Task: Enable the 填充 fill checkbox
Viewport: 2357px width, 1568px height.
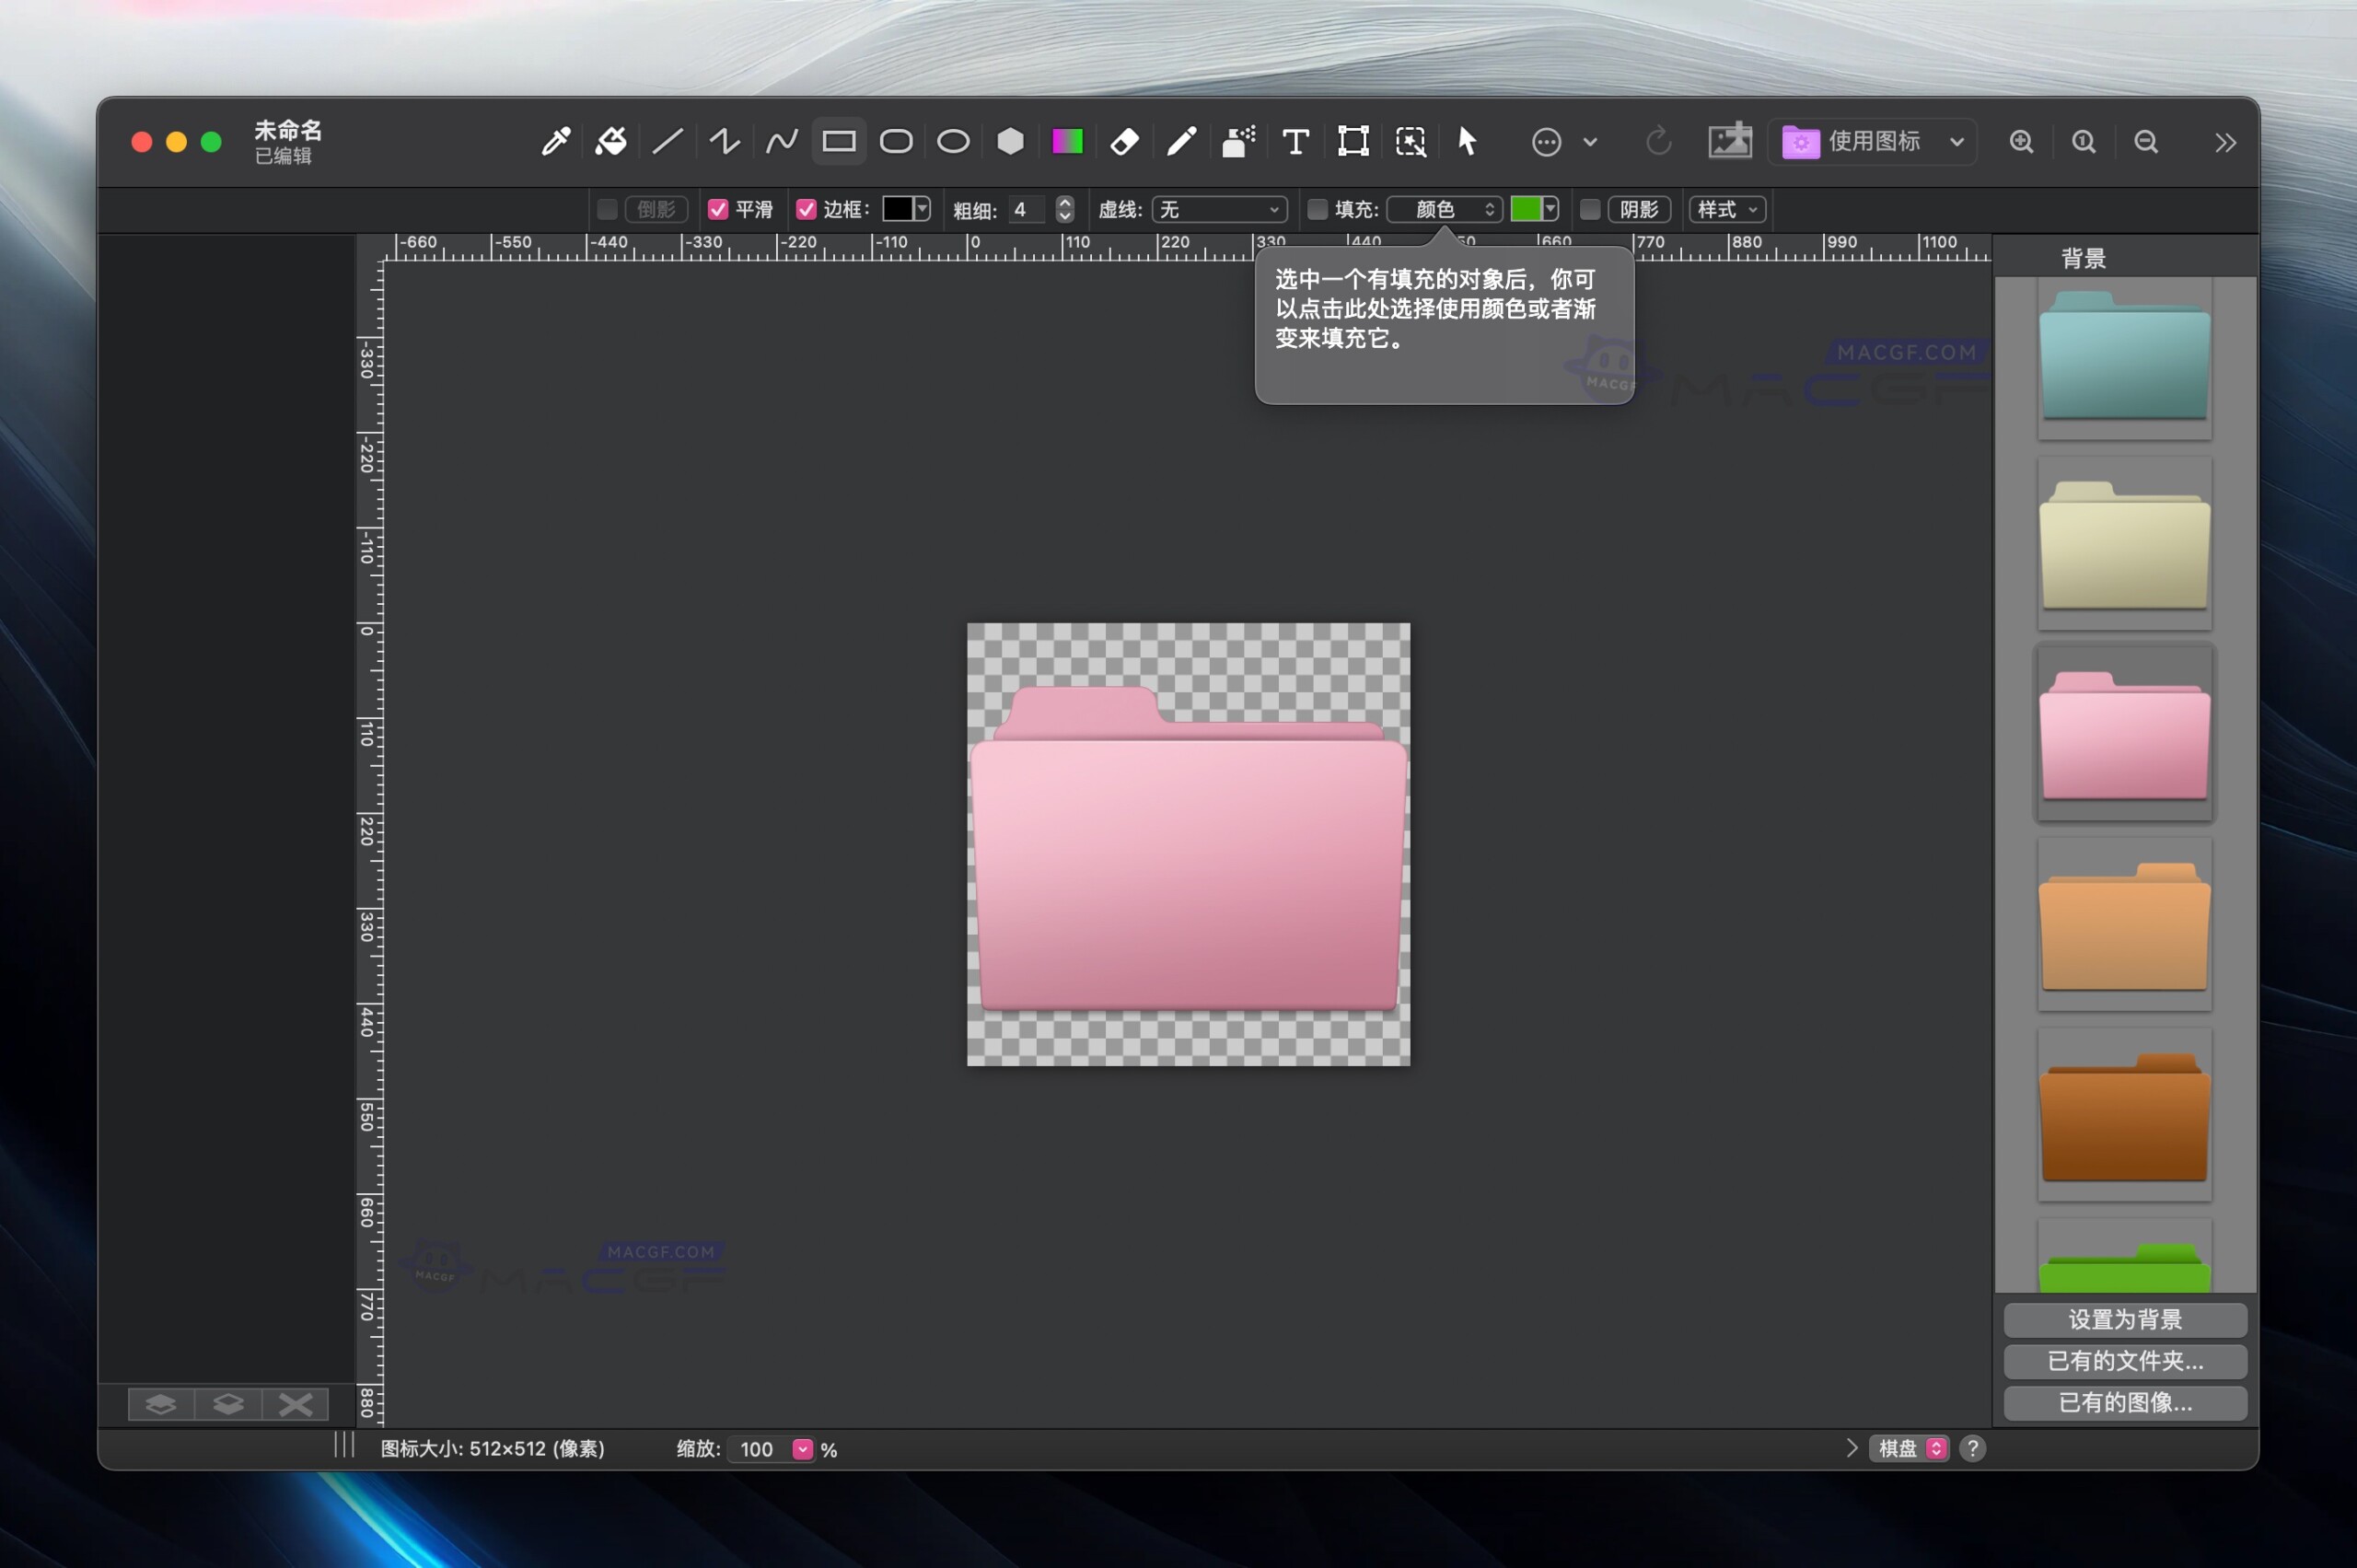Action: pos(1317,209)
